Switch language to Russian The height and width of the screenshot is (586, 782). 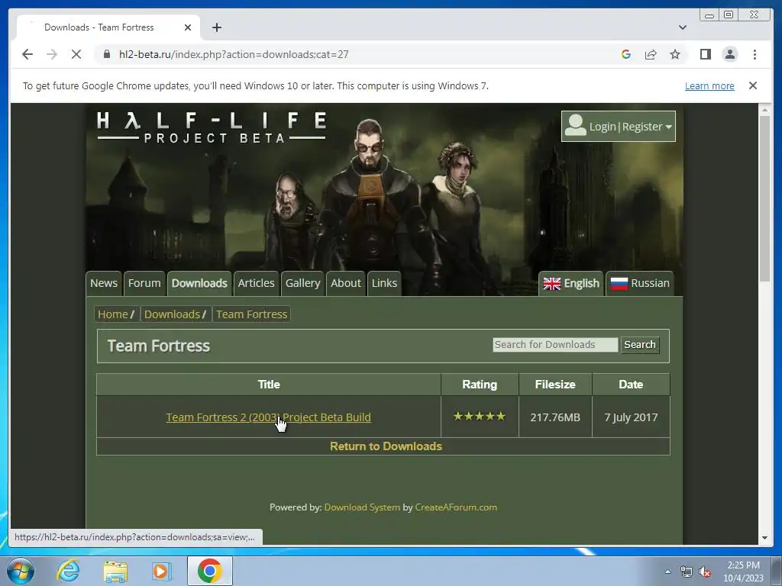(x=640, y=284)
